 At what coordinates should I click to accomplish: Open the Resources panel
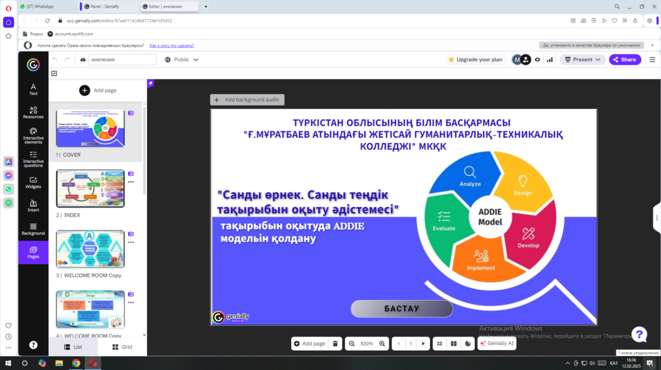pyautogui.click(x=33, y=112)
